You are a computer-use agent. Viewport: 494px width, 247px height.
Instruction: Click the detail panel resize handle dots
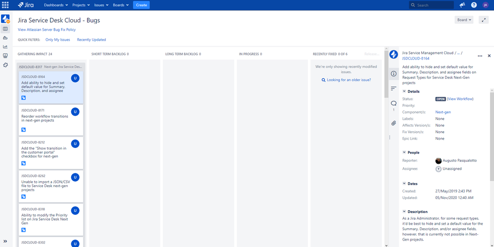[x=390, y=138]
